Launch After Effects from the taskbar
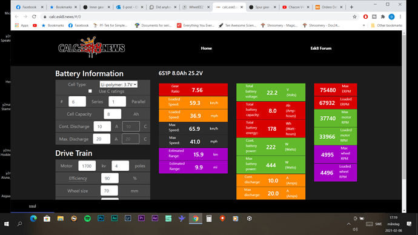 coord(155,219)
